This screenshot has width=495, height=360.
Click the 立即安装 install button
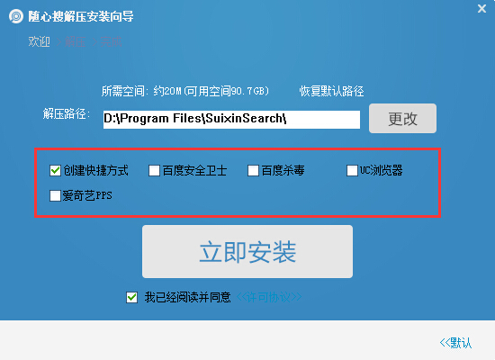[247, 252]
